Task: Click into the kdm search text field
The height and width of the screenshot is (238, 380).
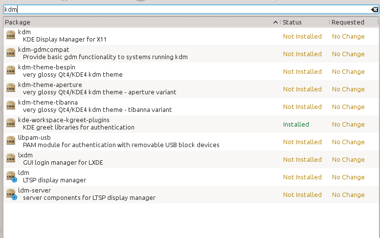Action: (x=186, y=10)
